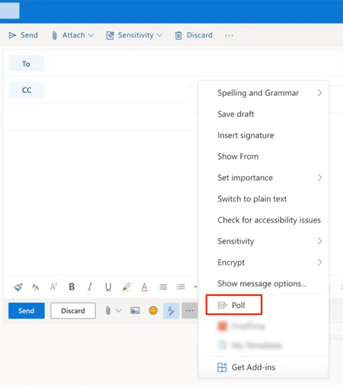Open the emoji picker
The width and height of the screenshot is (343, 385).
coord(153,311)
